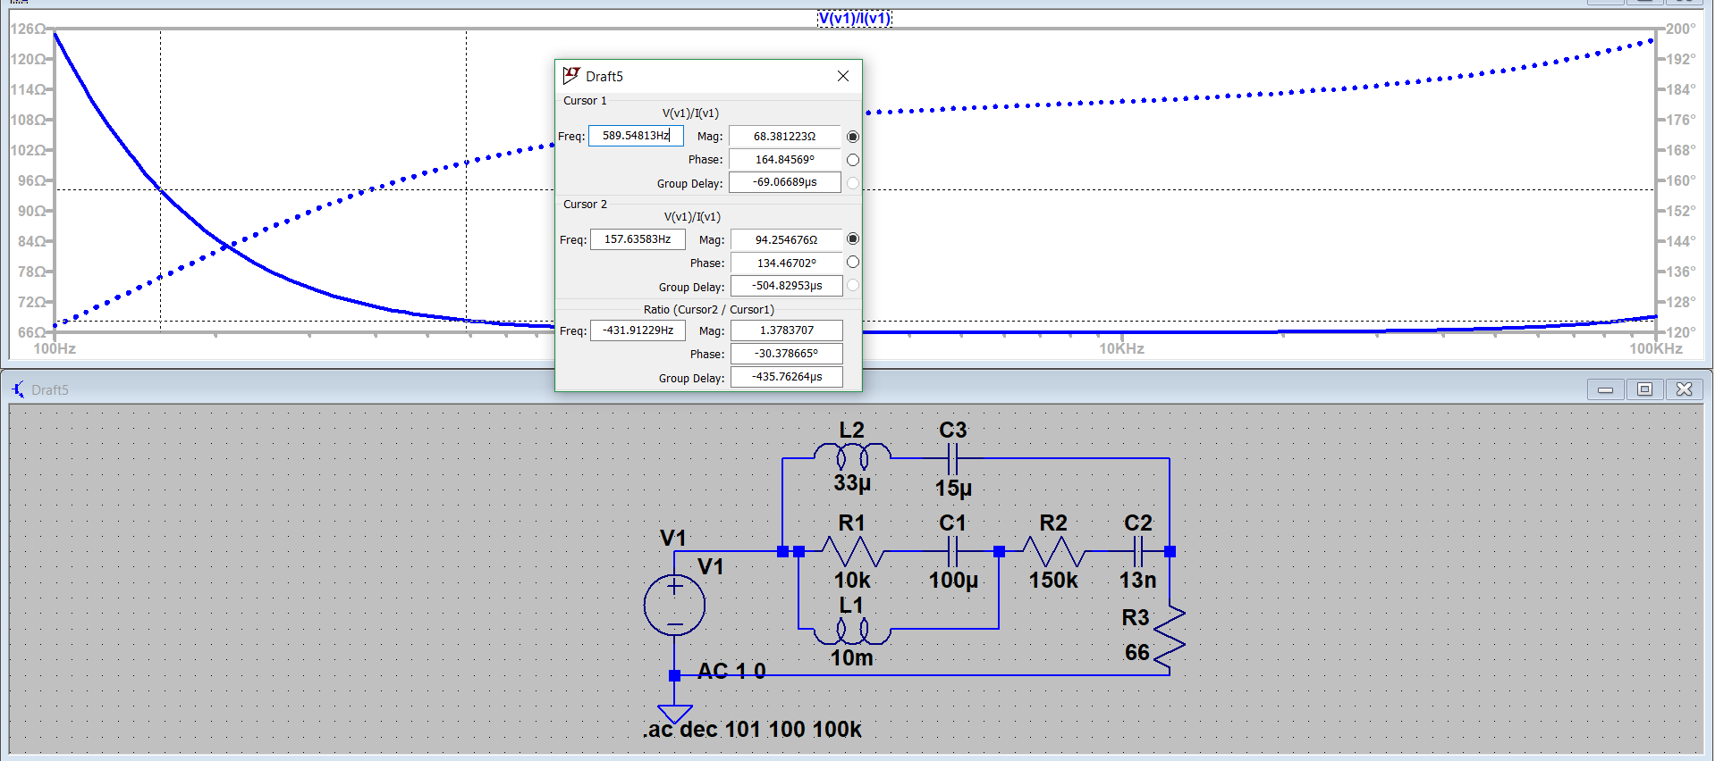The height and width of the screenshot is (761, 1715).
Task: Click the 10k value of R1
Action: coord(852,581)
